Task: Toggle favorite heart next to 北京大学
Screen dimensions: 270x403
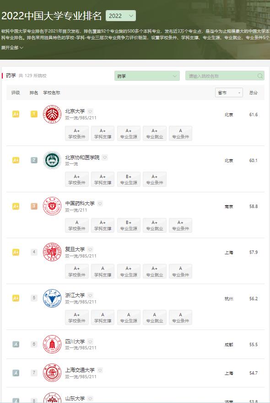Action: tap(90, 111)
